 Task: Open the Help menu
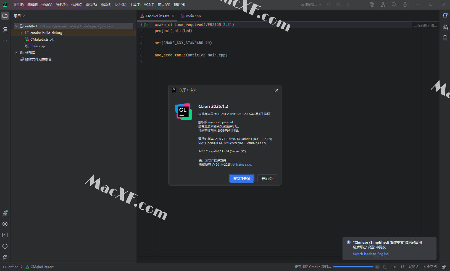point(179,4)
